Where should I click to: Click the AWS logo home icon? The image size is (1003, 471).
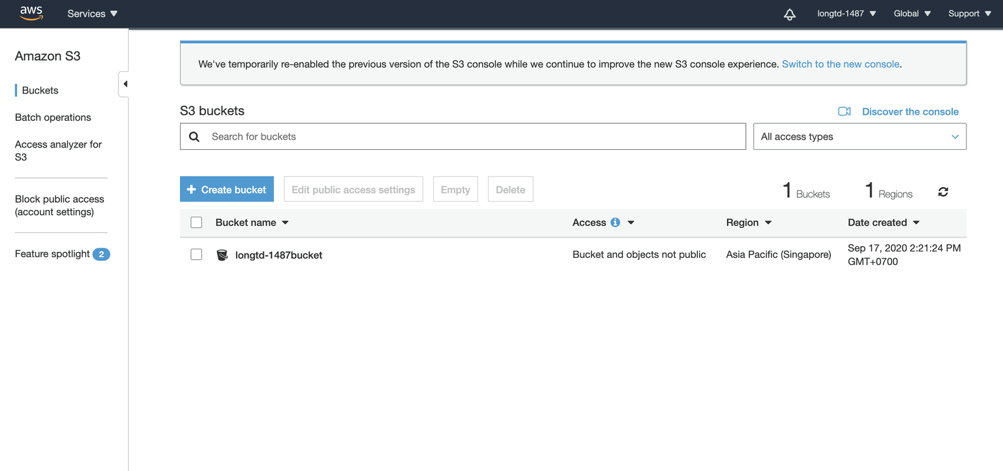[31, 13]
